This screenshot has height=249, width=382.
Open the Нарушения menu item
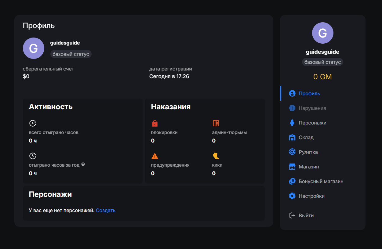(312, 108)
